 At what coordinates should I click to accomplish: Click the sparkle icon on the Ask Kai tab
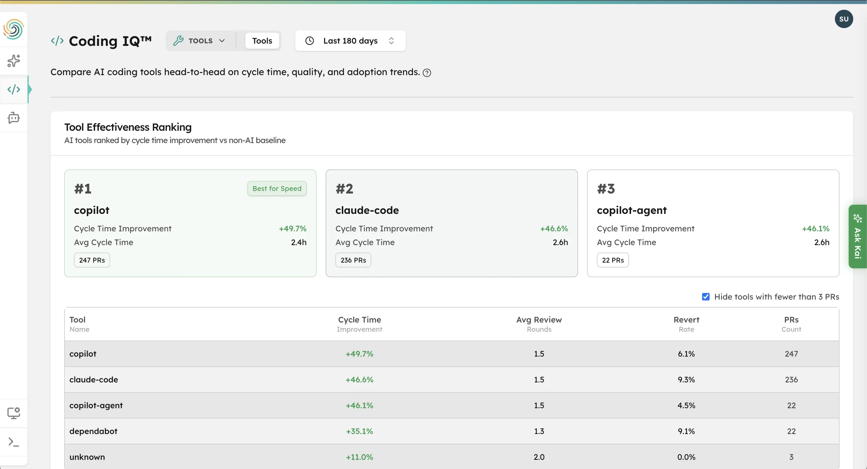858,219
